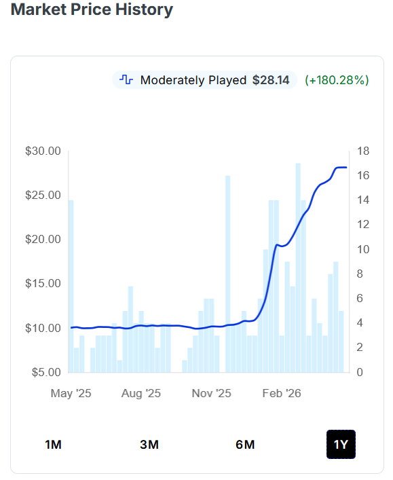Image resolution: width=393 pixels, height=480 pixels.
Task: Click the tallest volume bar near 17
Action: point(298,268)
